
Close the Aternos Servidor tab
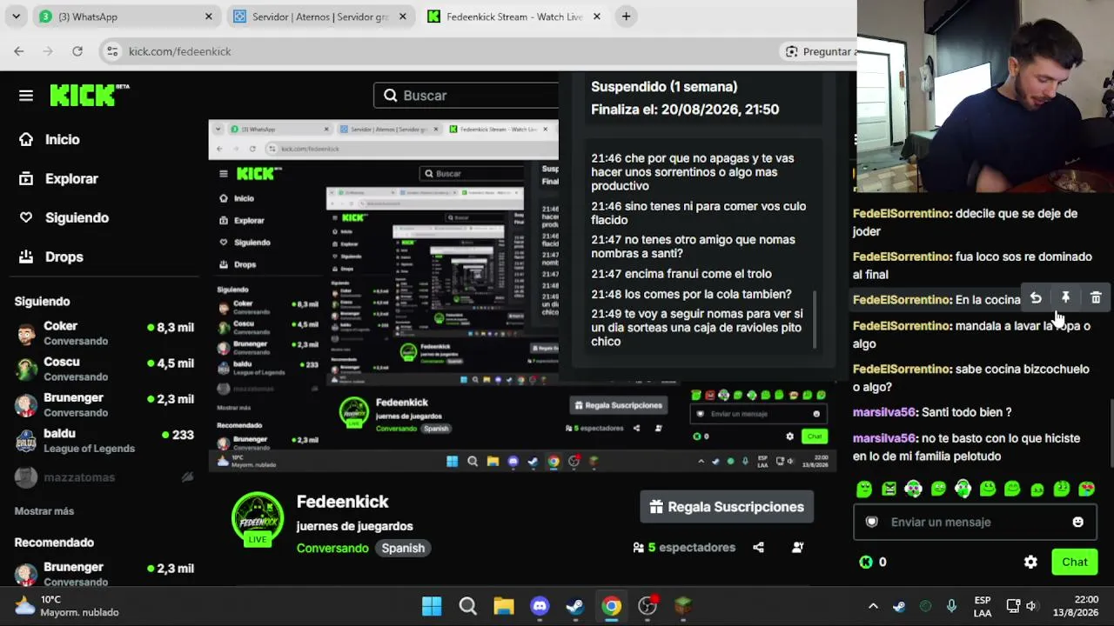coord(402,17)
